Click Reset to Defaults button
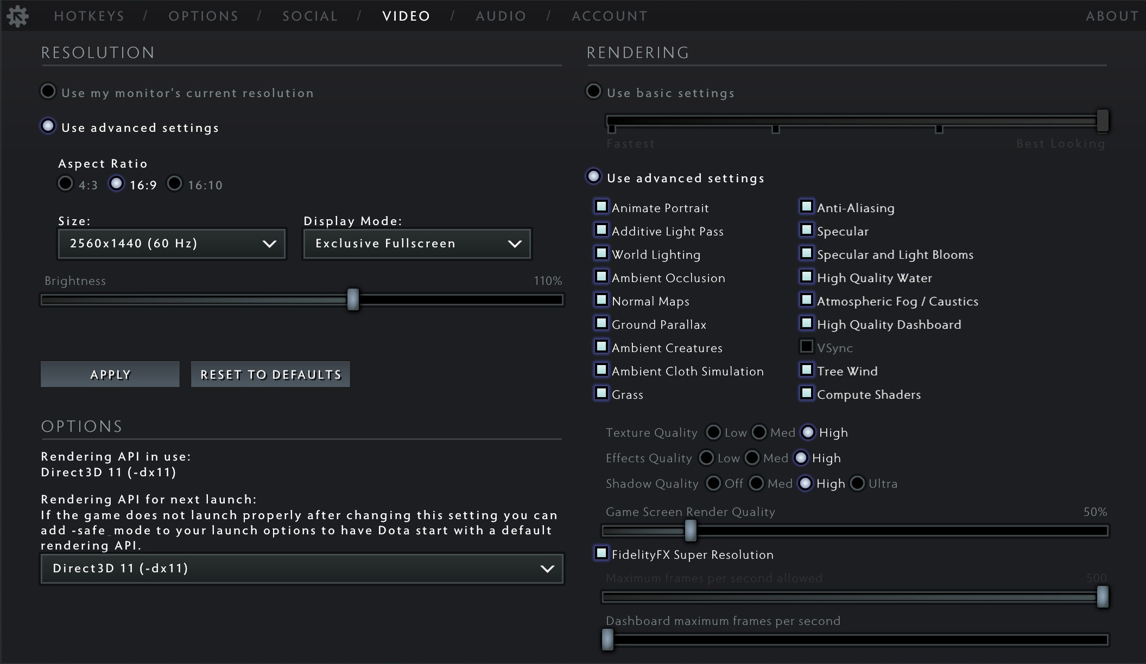The height and width of the screenshot is (664, 1146). pos(270,374)
